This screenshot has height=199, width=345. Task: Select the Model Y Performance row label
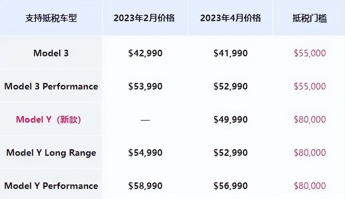[x=51, y=186]
